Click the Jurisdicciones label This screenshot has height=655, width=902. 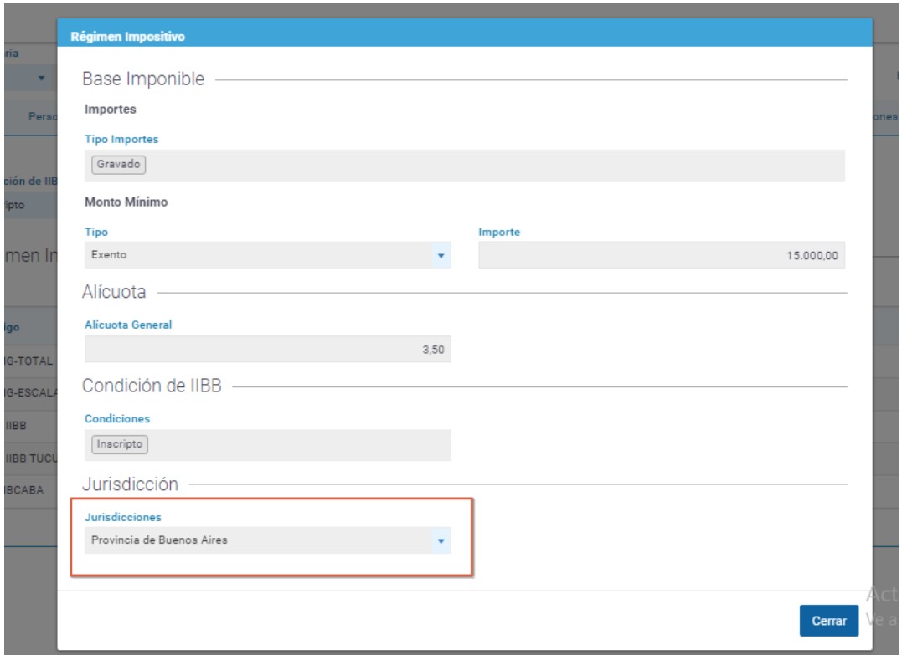click(123, 517)
